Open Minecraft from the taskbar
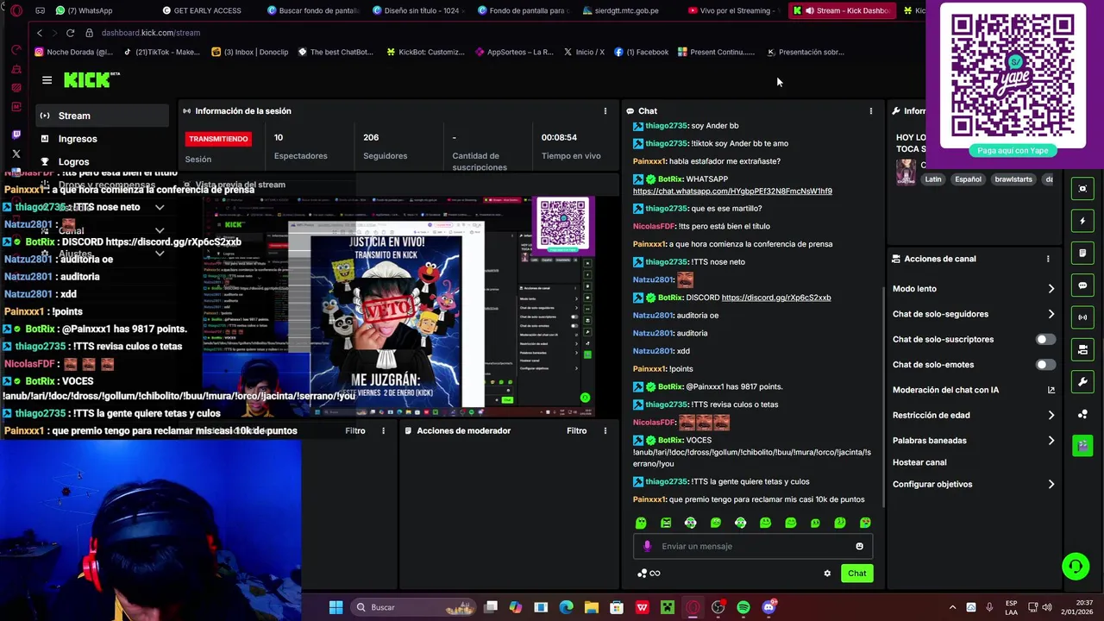This screenshot has height=621, width=1104. 667,607
